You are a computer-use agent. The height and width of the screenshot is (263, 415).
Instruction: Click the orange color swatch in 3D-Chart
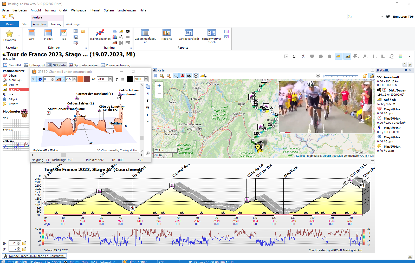81,79
